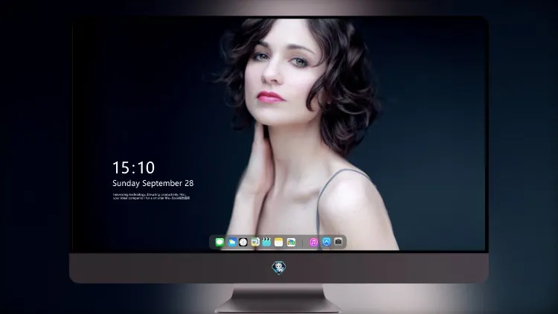Launch the pink iTunes music app
This screenshot has height=314, width=558.
click(313, 242)
